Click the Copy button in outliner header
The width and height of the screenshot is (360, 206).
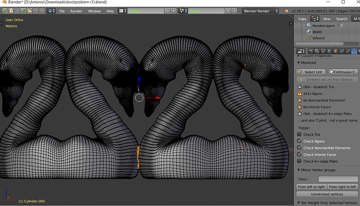pyautogui.click(x=302, y=19)
